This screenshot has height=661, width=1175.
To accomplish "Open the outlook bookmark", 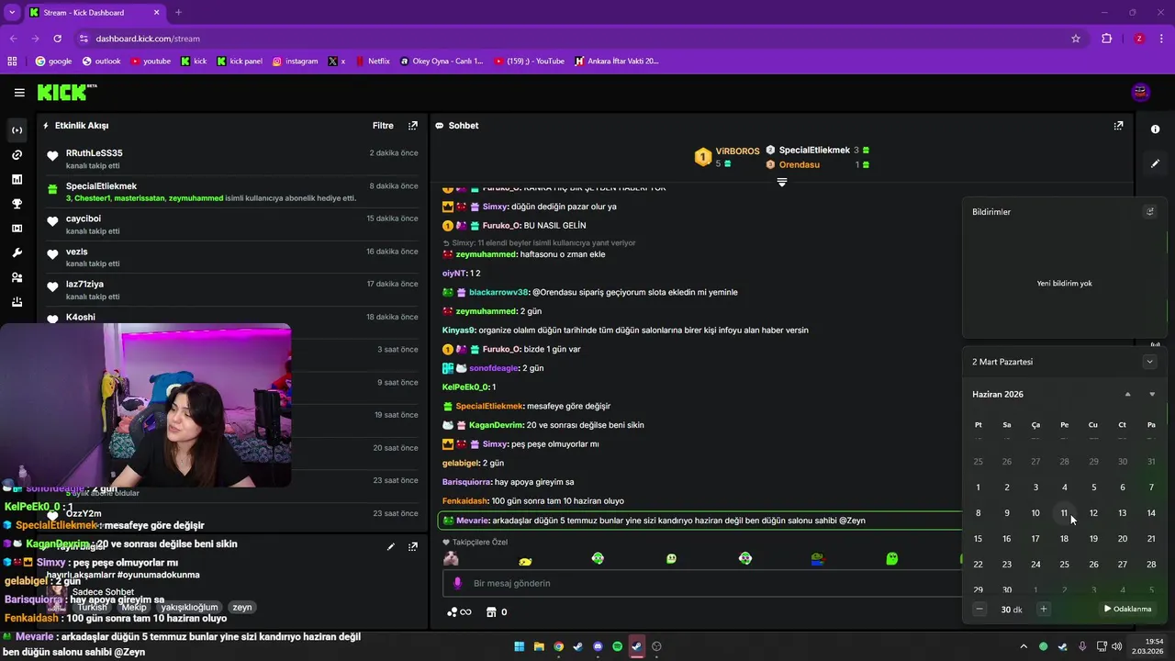I will coord(101,62).
